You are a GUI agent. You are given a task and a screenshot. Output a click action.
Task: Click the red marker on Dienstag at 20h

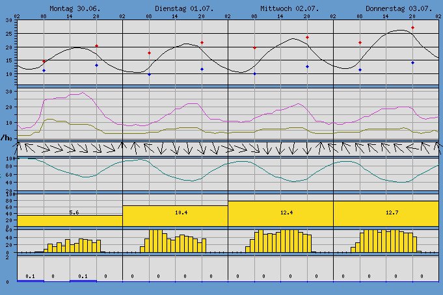coord(202,43)
